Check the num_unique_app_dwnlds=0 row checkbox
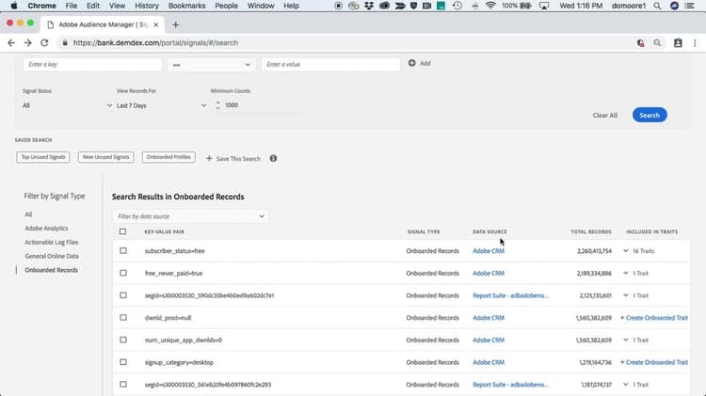Screen dimensions: 706x396 coord(123,340)
